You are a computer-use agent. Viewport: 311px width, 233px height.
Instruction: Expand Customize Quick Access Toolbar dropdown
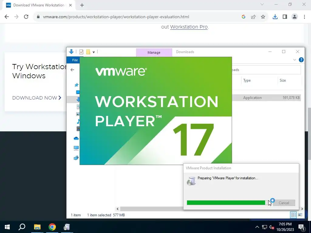(x=94, y=52)
